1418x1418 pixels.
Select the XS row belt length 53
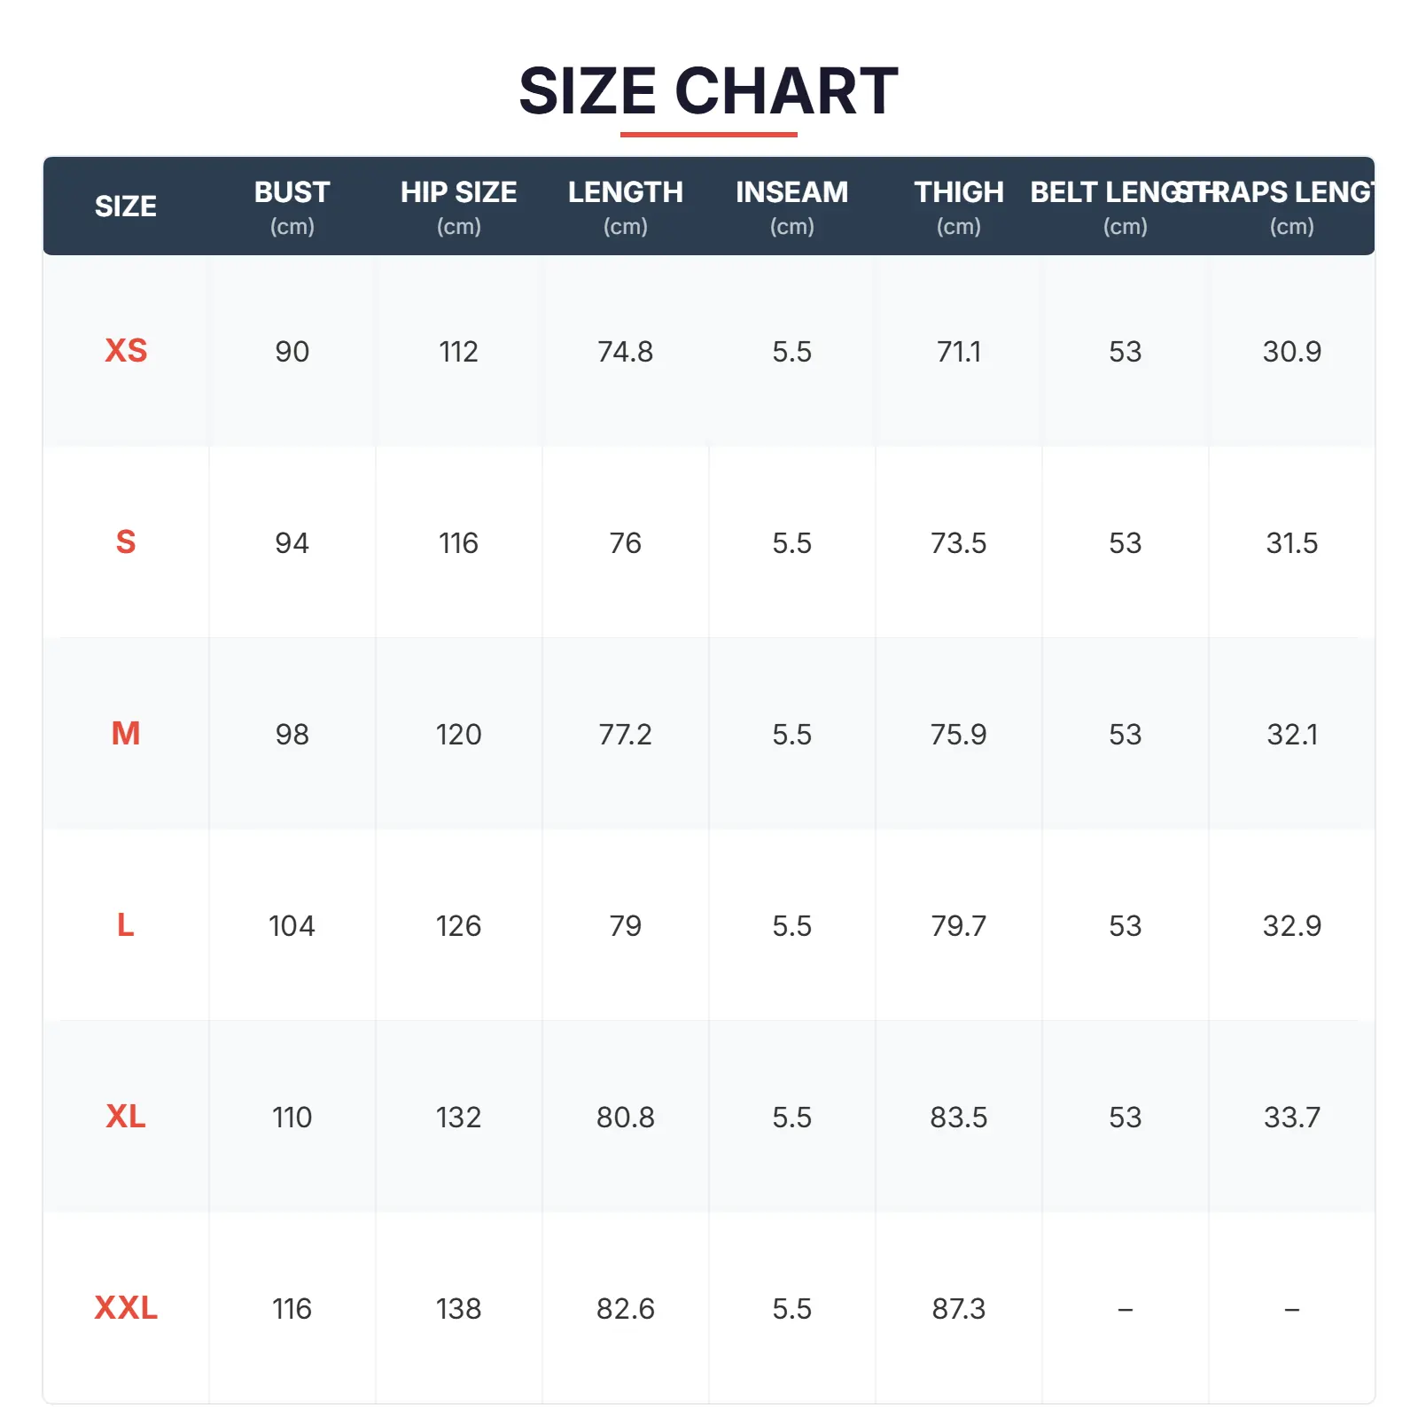click(x=1125, y=352)
